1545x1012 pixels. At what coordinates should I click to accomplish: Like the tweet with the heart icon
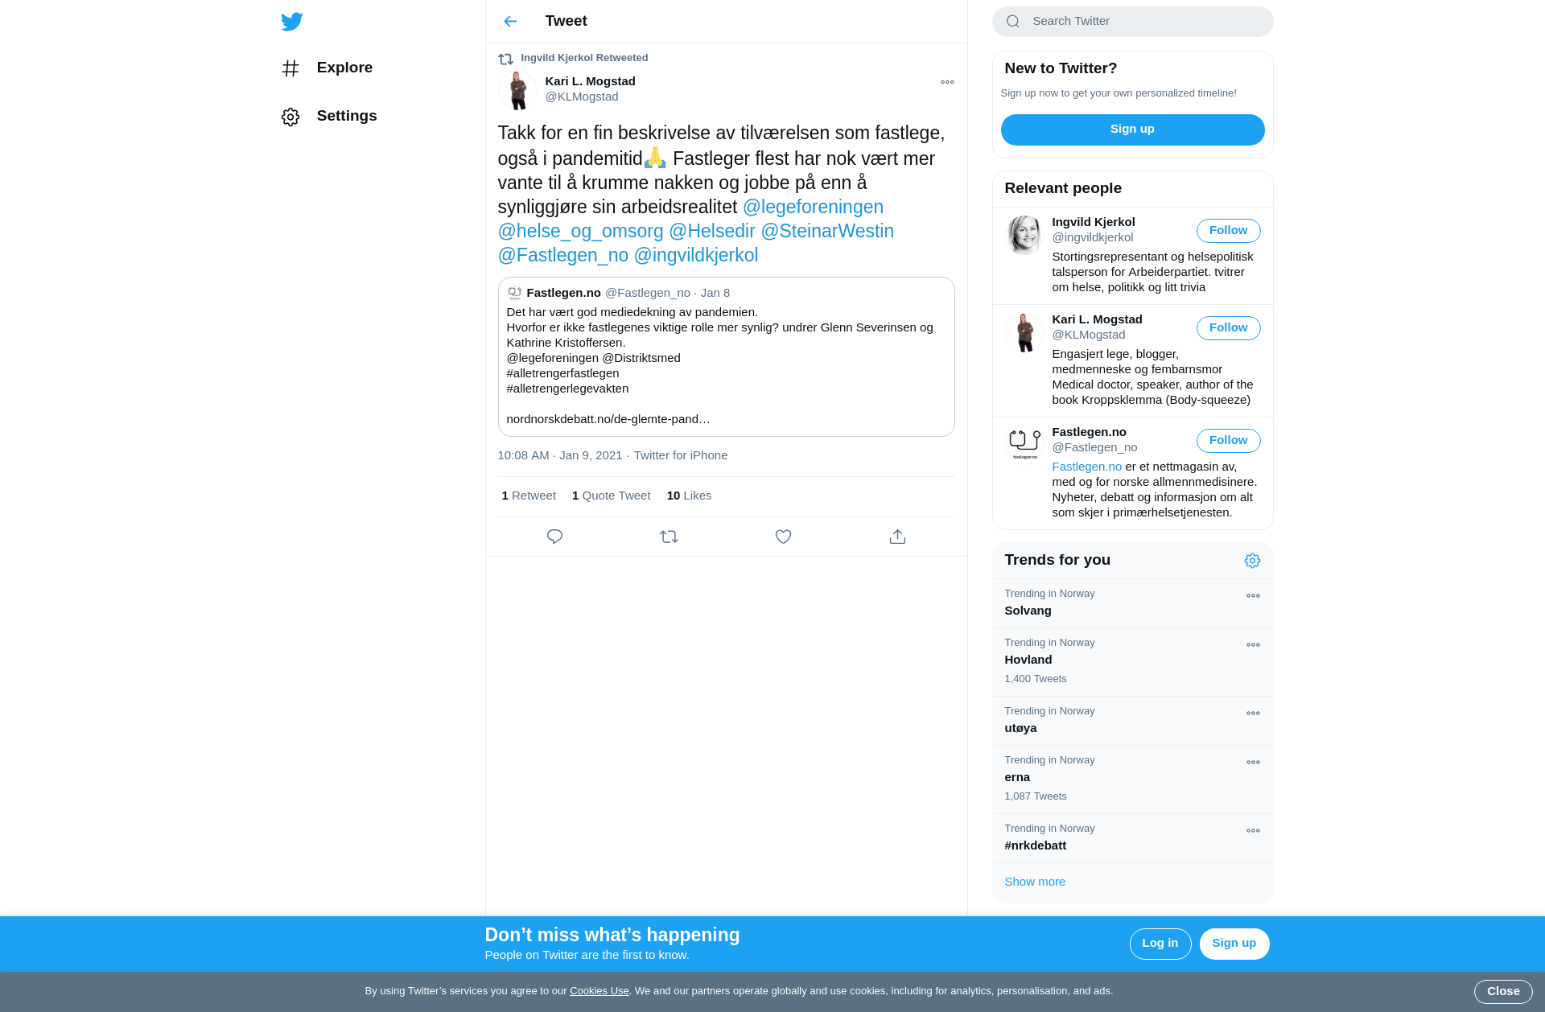coord(783,537)
